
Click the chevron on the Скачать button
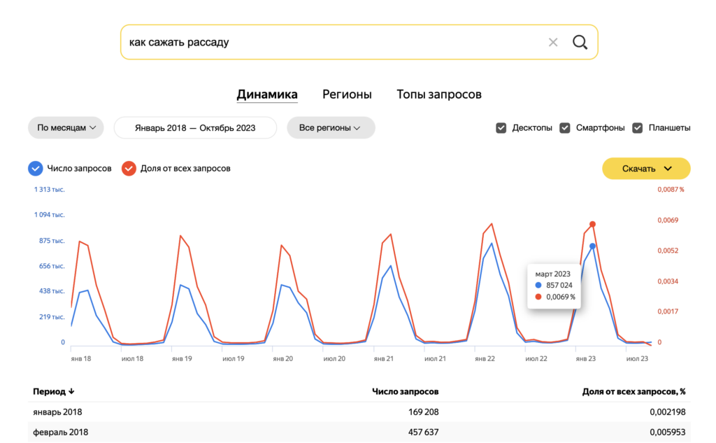668,169
